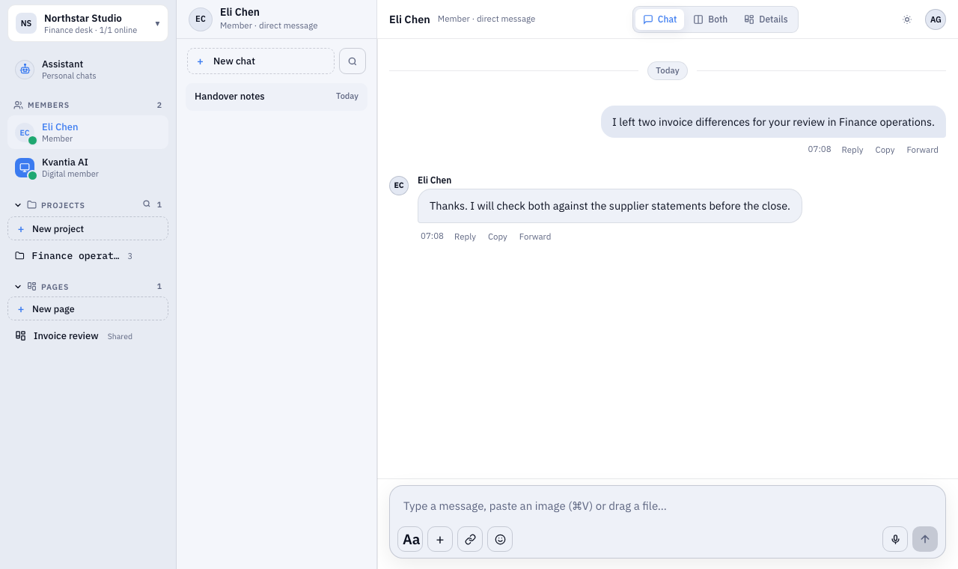
Task: Reply to the invoice differences message
Action: pyautogui.click(x=852, y=150)
